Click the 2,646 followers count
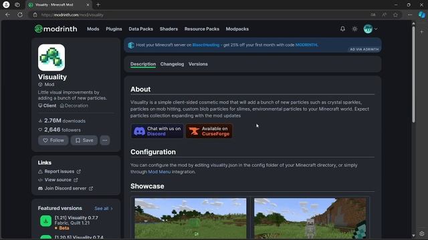The width and height of the screenshot is (428, 240). (60, 130)
